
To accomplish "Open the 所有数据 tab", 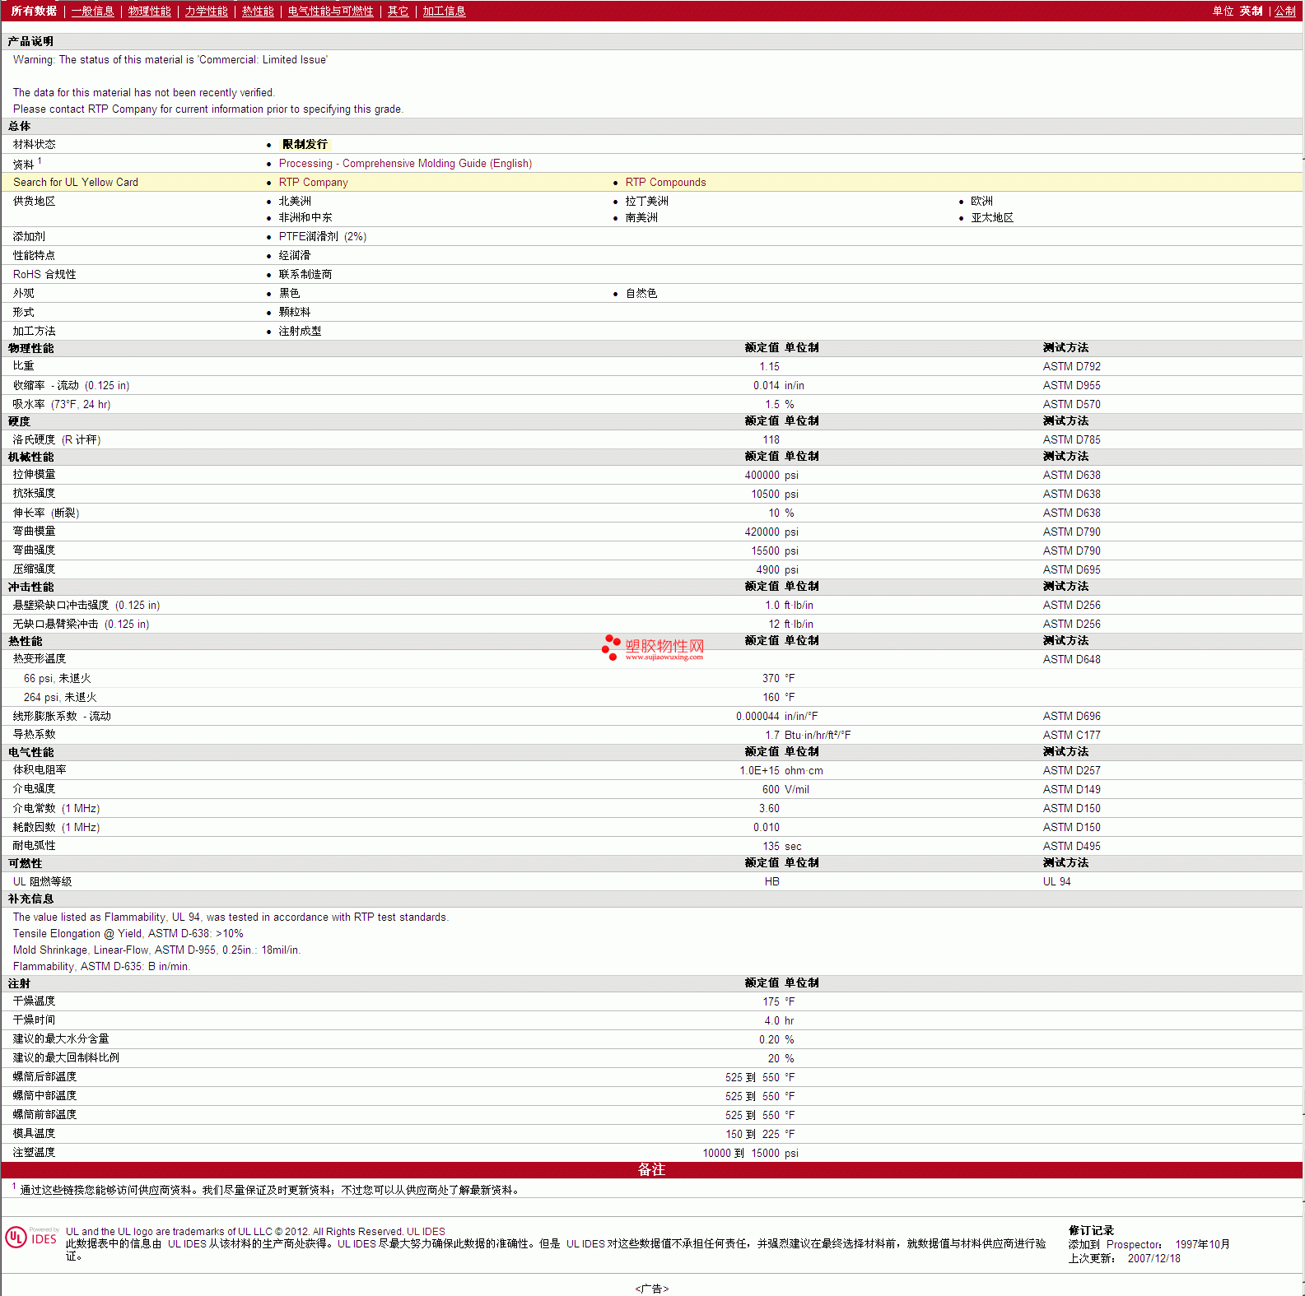I will tap(34, 12).
